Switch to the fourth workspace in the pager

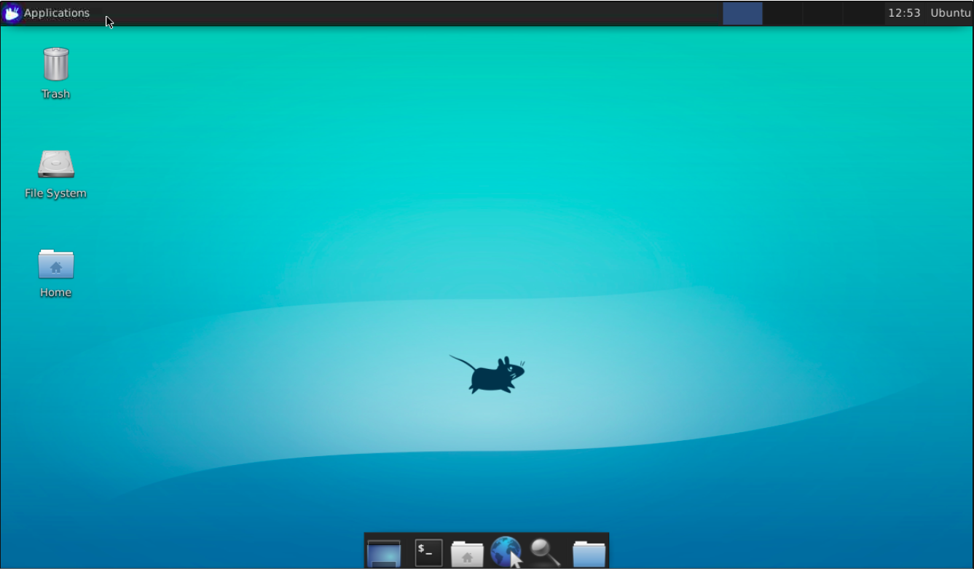click(x=863, y=13)
